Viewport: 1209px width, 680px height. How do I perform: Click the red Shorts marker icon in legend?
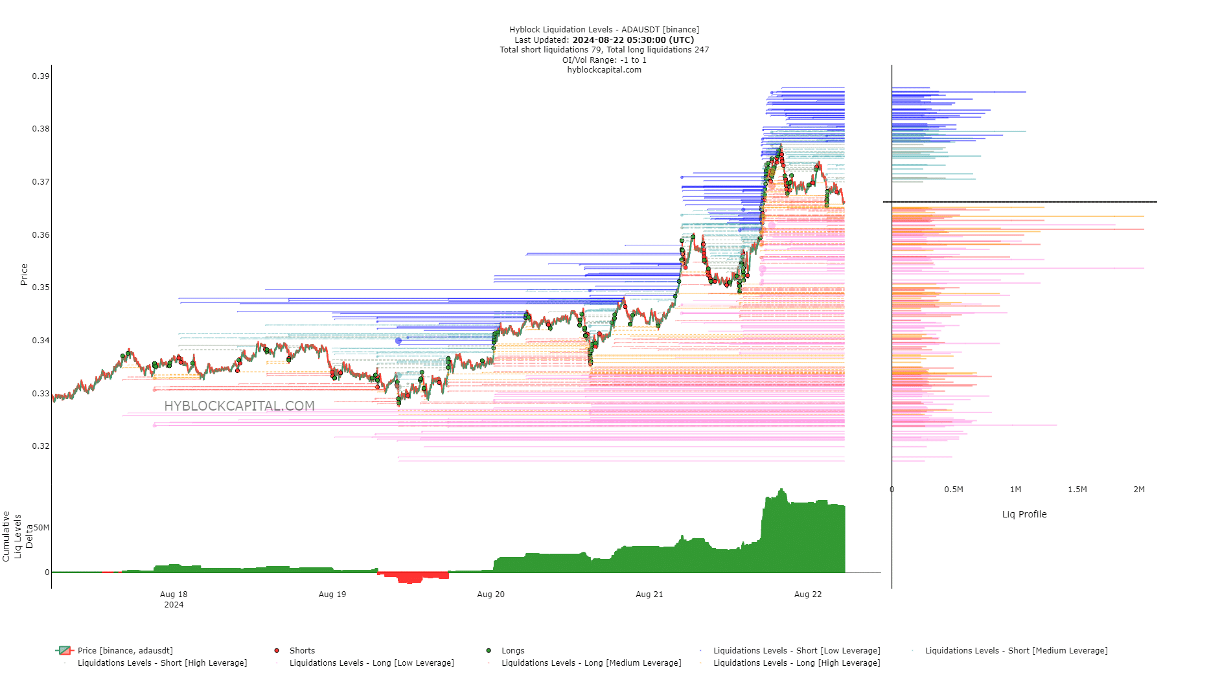[277, 650]
